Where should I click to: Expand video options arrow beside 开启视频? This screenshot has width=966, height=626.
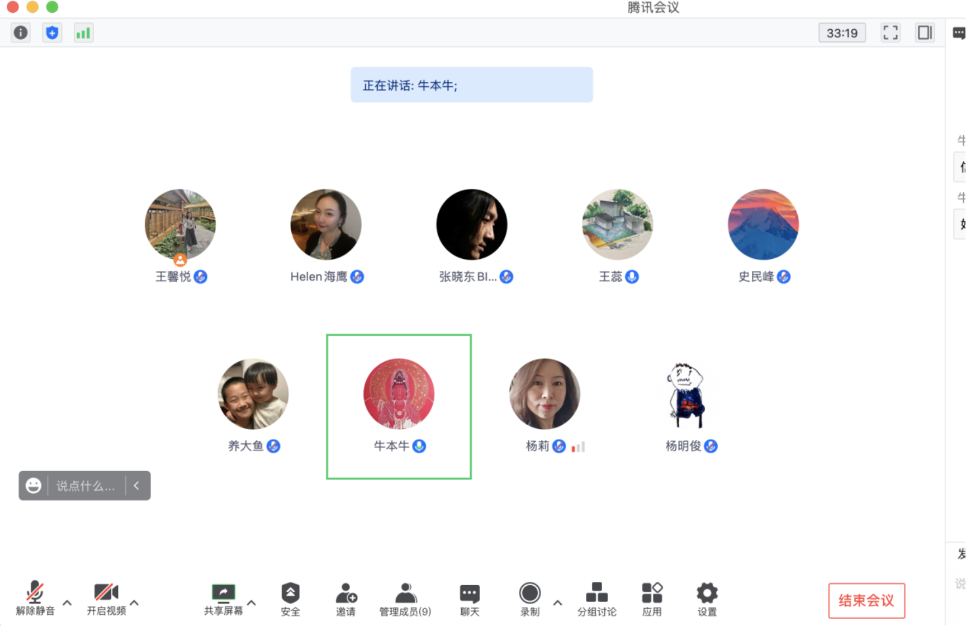134,603
